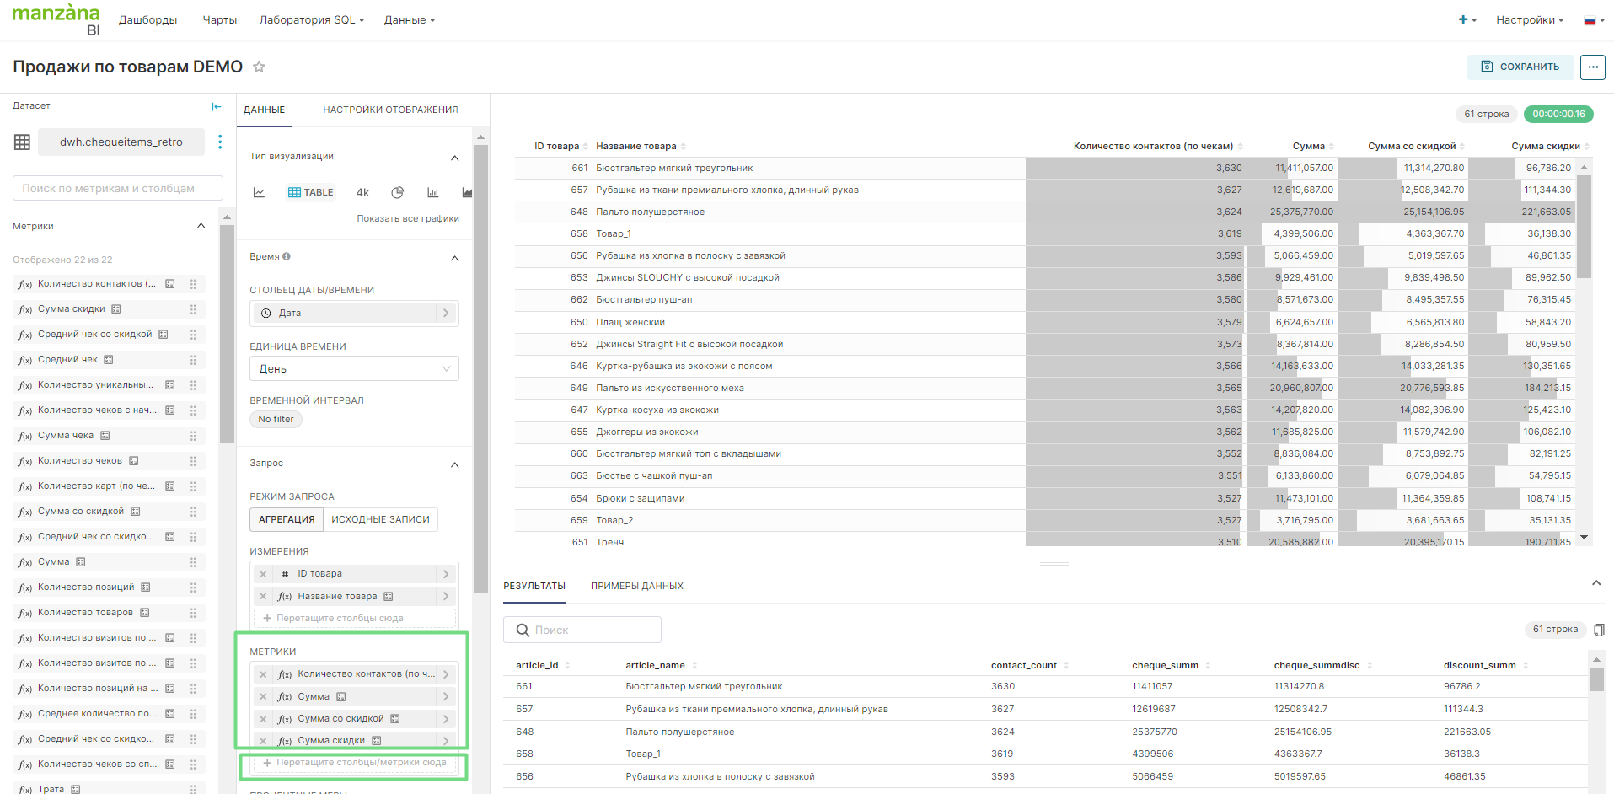
Task: Open the 'Лаборатория SQL' menu
Action: click(311, 20)
